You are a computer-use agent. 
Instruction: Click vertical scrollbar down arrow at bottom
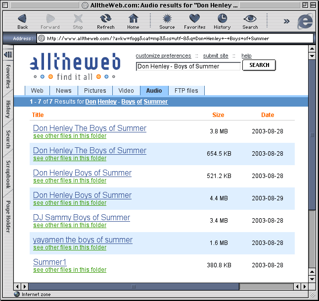[x=312, y=279]
